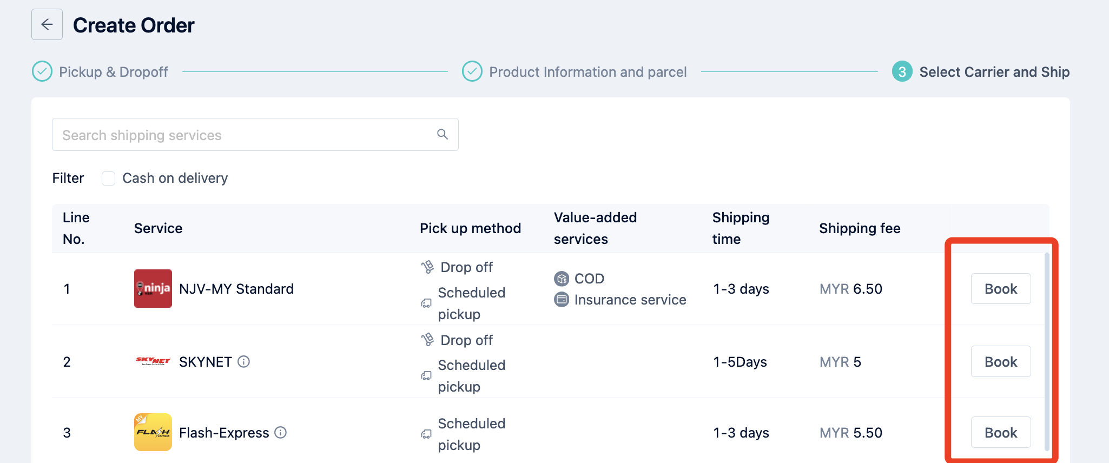Click the NJV-MY Drop off icon
The height and width of the screenshot is (463, 1109).
(x=427, y=267)
